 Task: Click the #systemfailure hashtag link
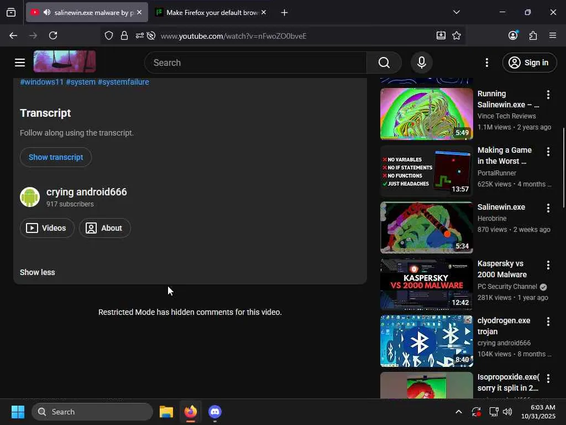tap(123, 82)
